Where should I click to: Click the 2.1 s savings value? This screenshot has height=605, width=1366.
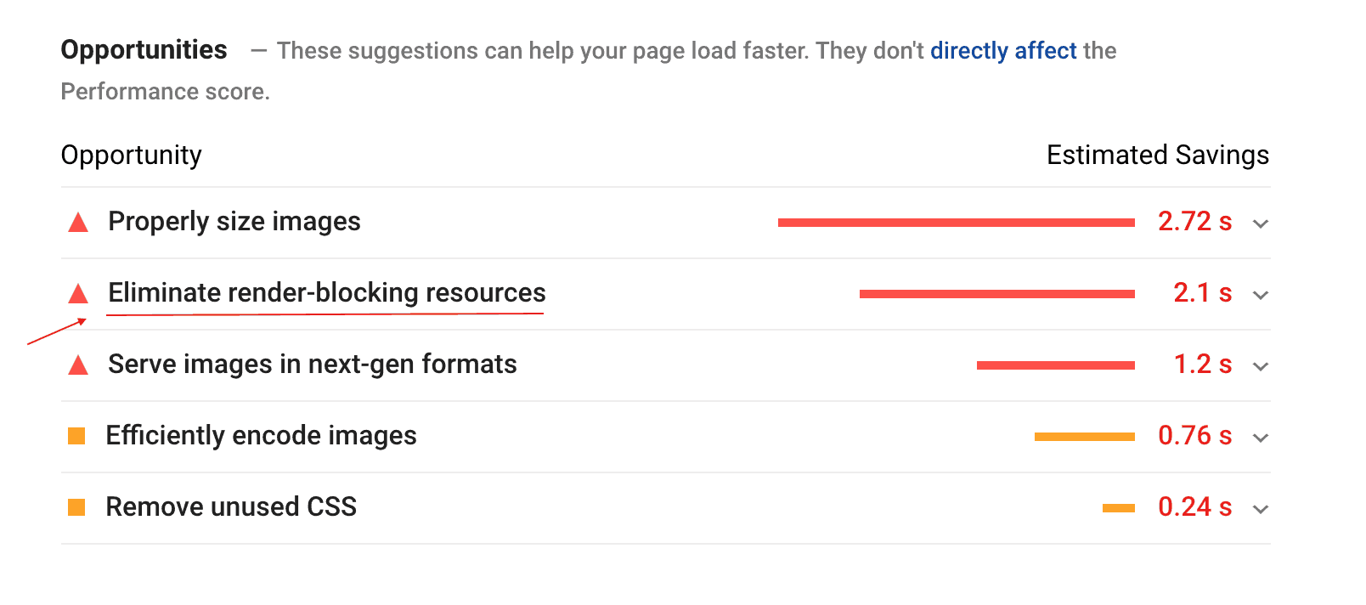1202,293
